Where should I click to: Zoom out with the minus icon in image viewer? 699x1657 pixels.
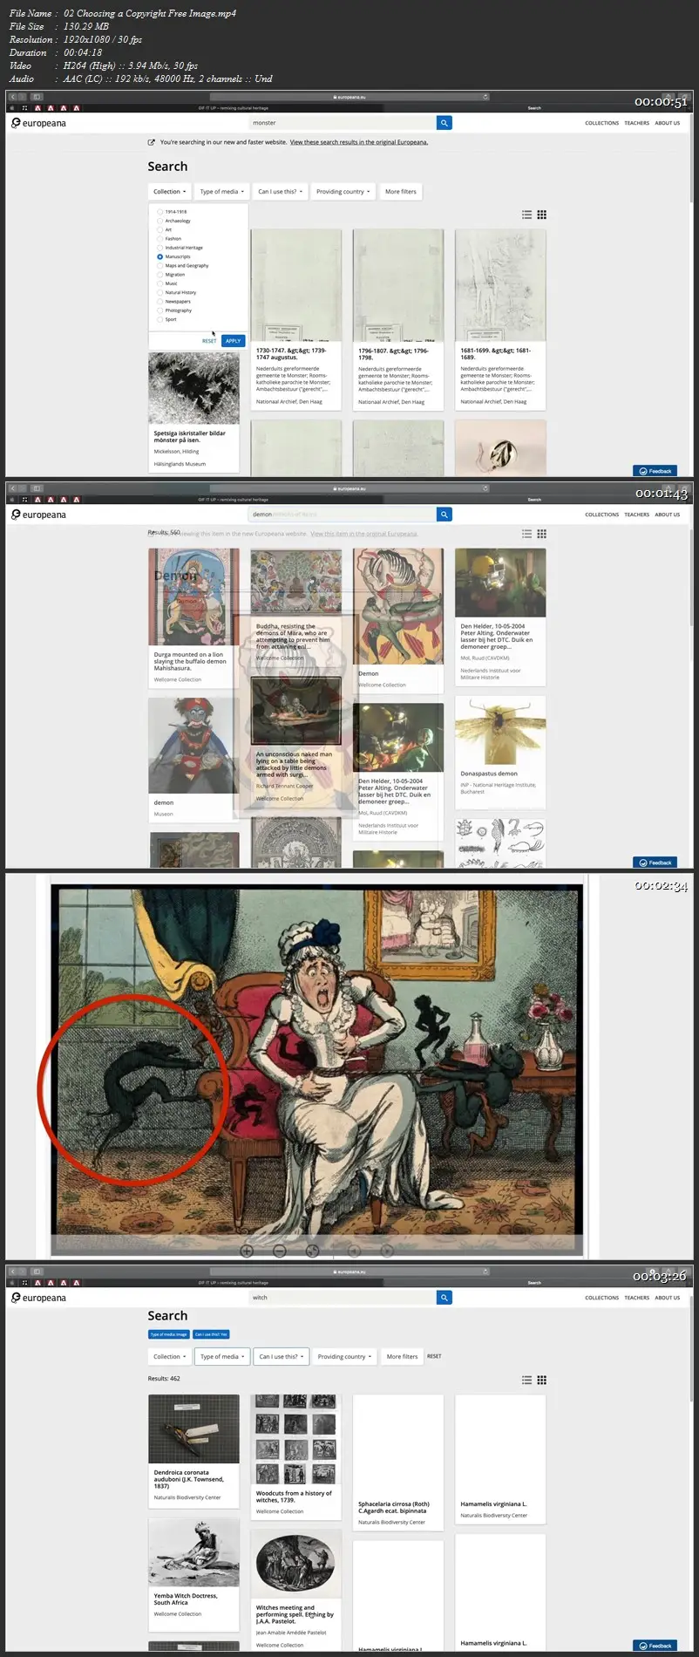[x=280, y=1251]
